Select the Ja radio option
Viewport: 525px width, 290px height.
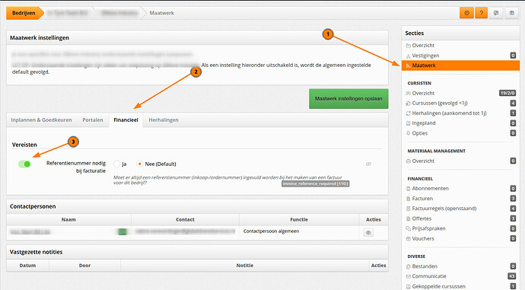[x=116, y=164]
